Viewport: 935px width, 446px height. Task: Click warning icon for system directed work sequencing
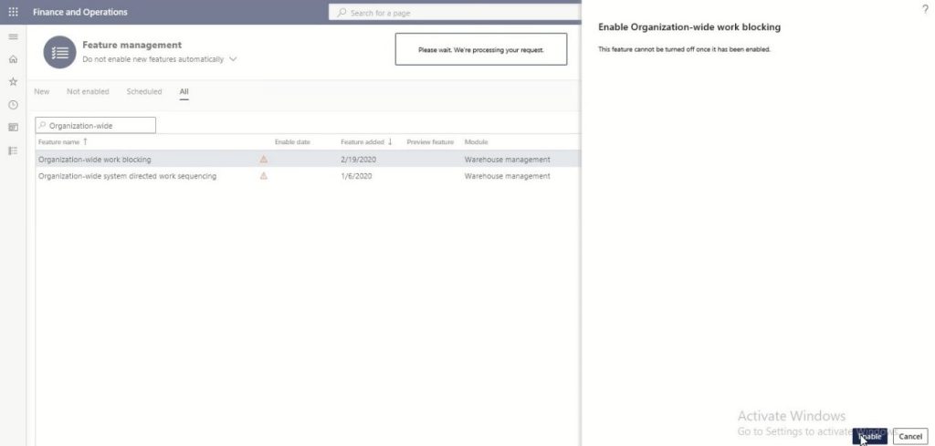[264, 176]
